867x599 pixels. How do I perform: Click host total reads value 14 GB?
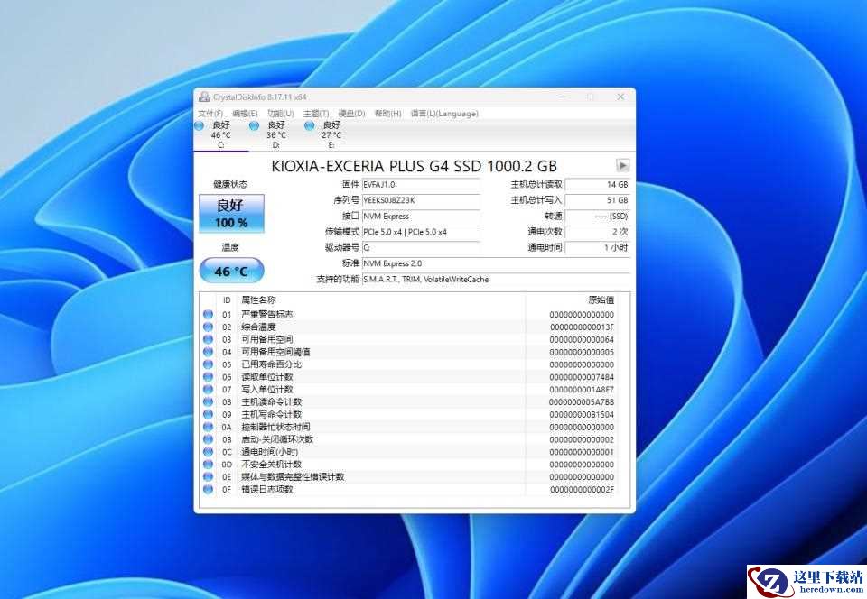597,185
